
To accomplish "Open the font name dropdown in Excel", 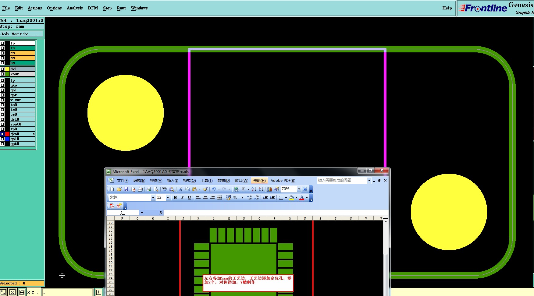I will click(153, 198).
